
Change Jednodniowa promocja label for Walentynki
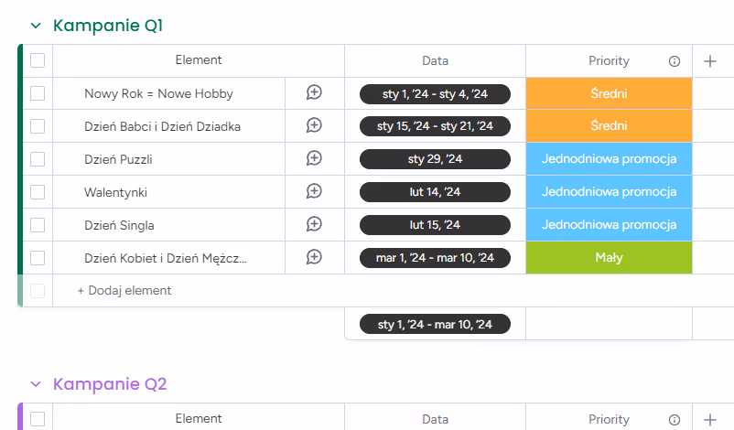(609, 192)
